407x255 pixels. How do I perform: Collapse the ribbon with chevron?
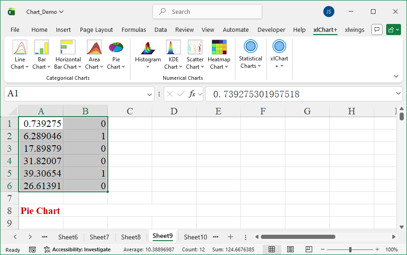(396, 76)
